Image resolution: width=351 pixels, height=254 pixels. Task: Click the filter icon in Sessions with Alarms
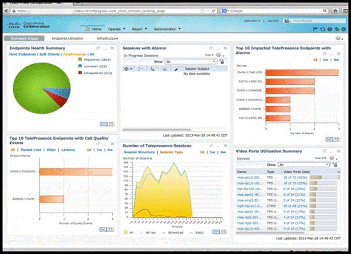(x=221, y=61)
